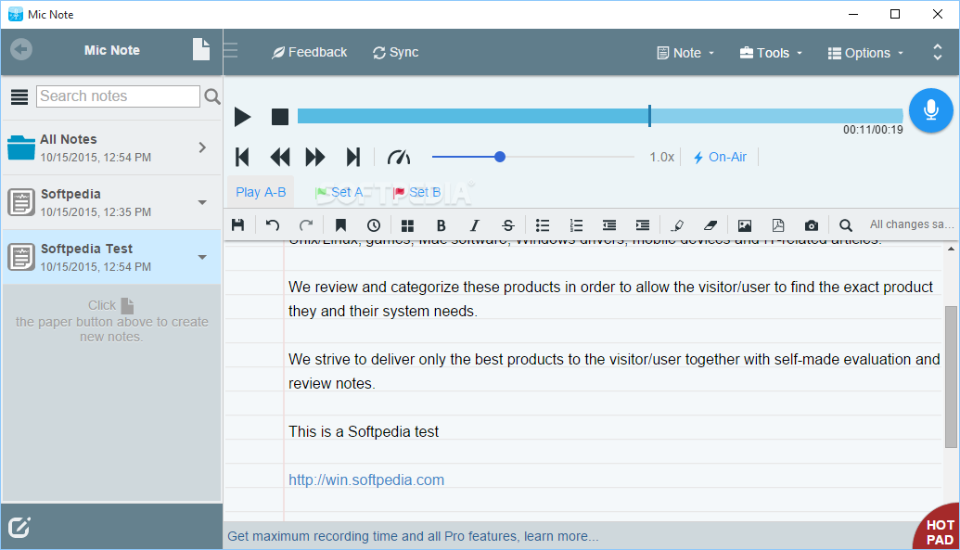Insert a timestamp with clock icon
Screen dimensions: 960x550
point(374,225)
